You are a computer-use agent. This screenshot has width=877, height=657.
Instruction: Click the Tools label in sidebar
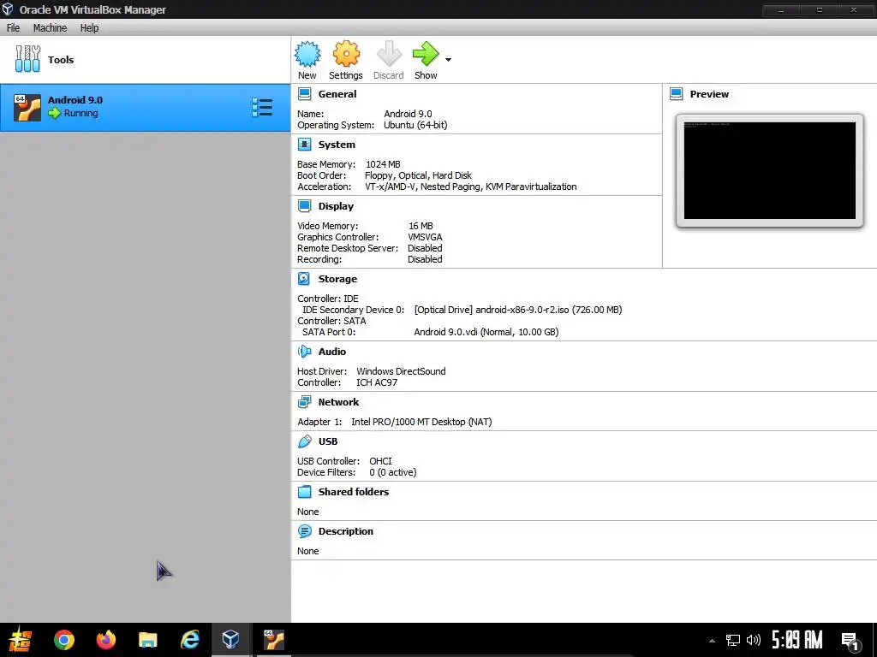pyautogui.click(x=61, y=59)
